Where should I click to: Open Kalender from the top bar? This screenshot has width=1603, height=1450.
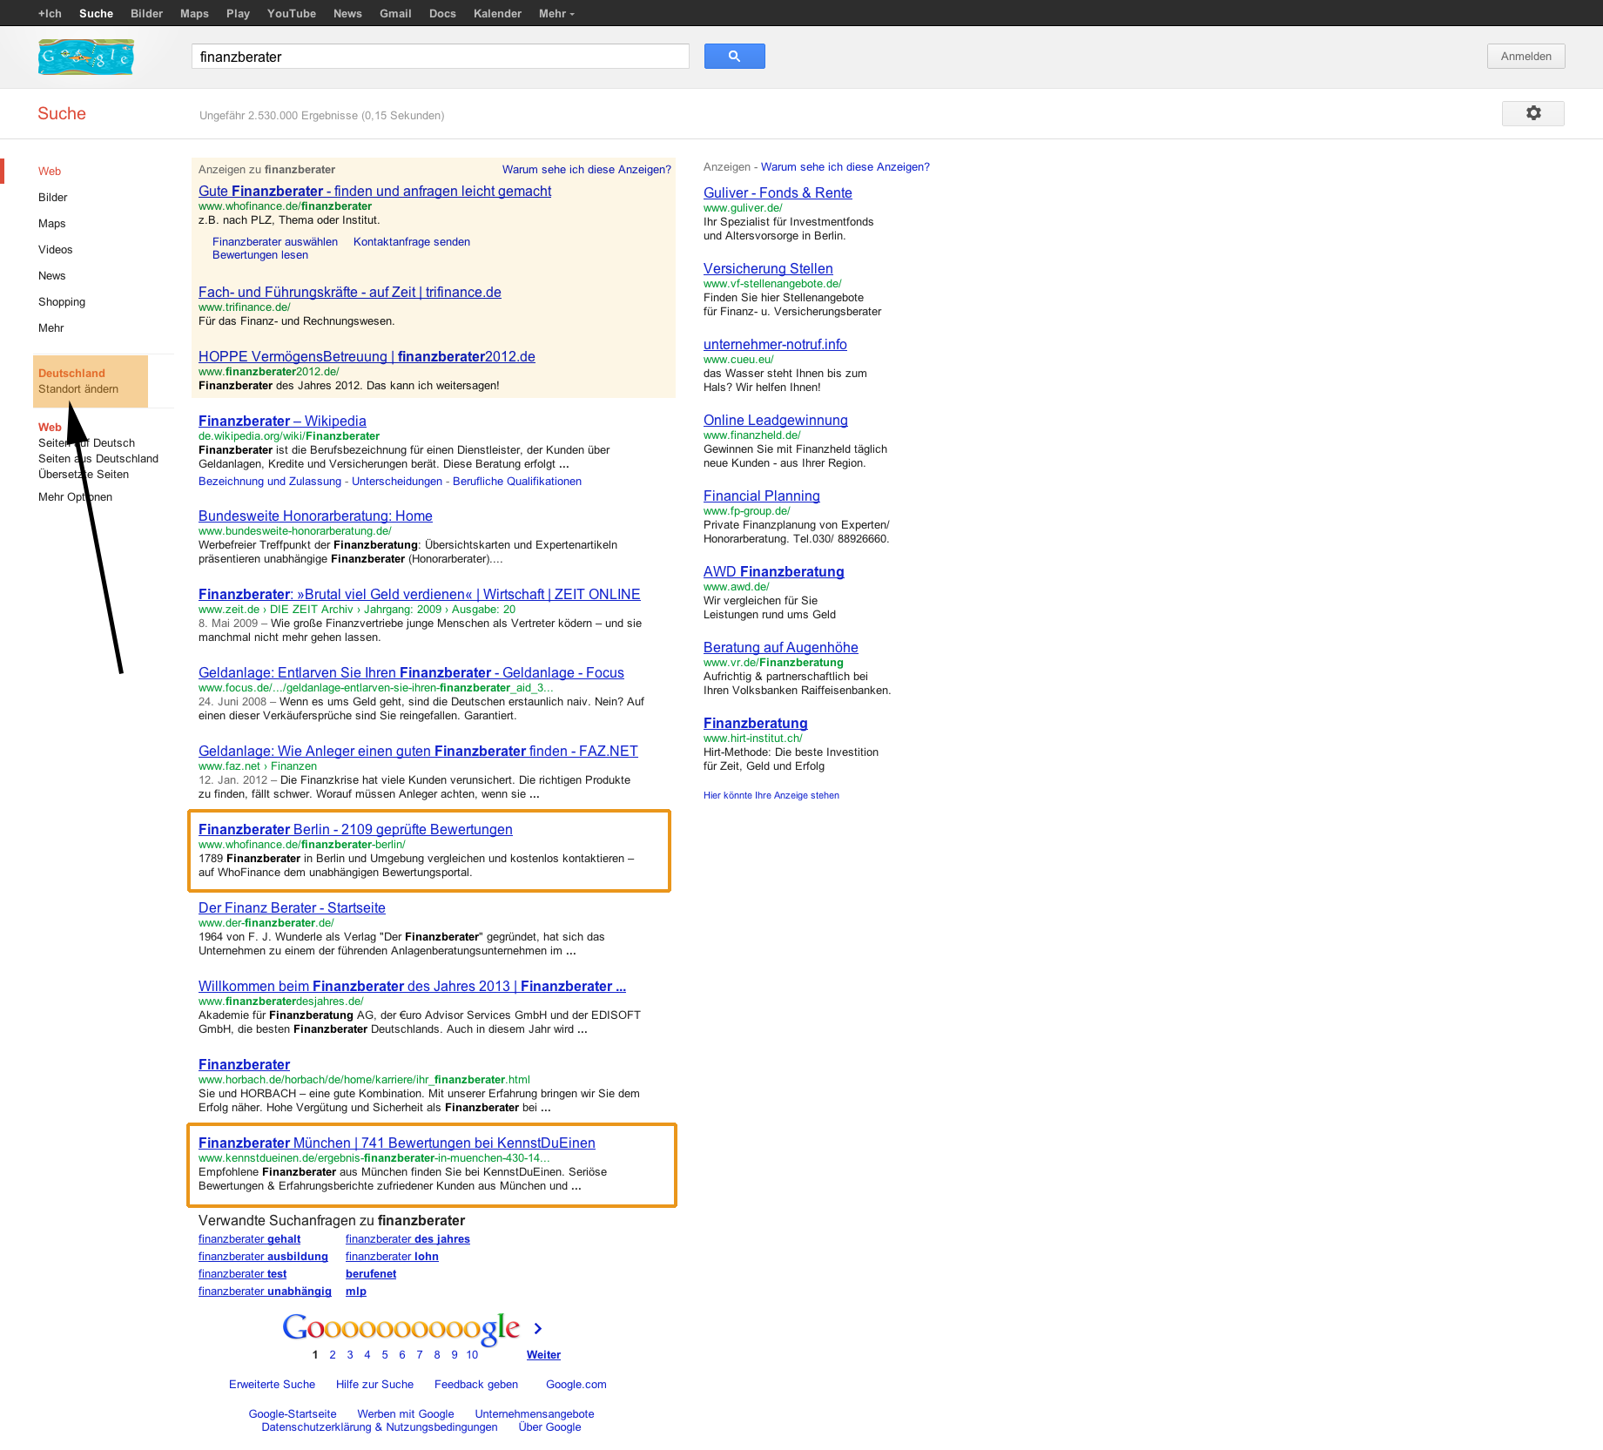coord(497,13)
